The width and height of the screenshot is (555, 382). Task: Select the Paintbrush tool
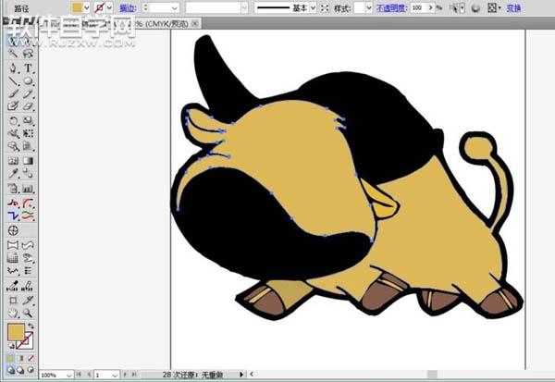14,94
